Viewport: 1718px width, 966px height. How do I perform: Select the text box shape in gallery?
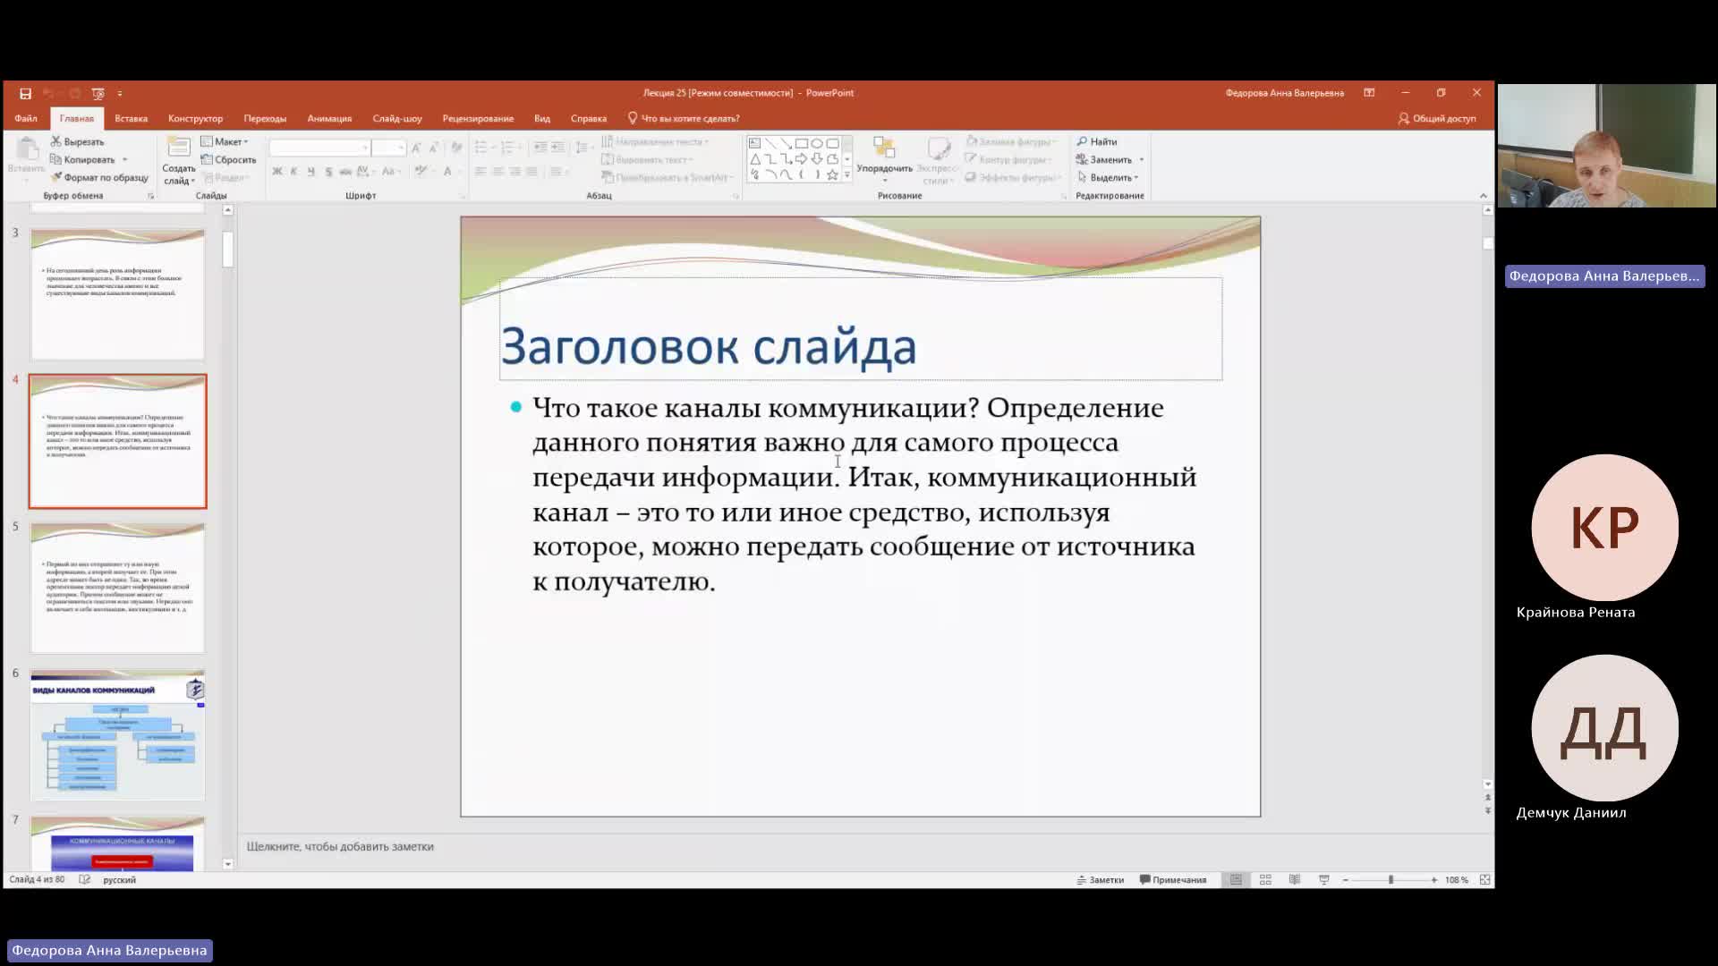(754, 143)
